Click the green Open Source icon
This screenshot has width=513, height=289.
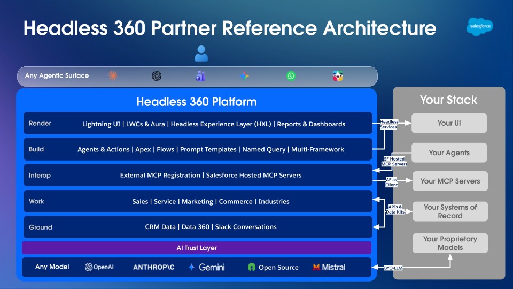(251, 267)
